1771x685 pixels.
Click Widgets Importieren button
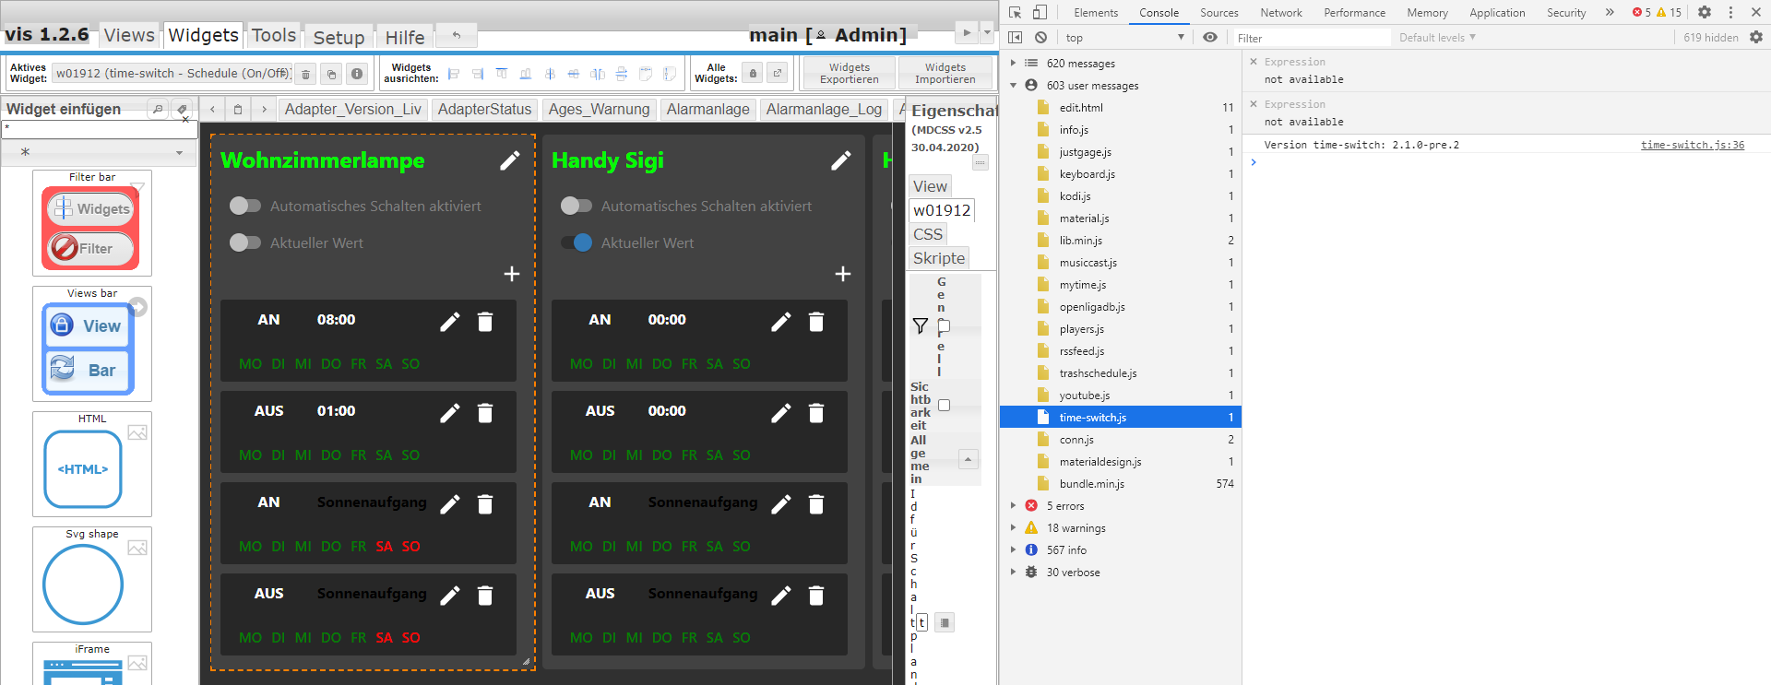click(x=945, y=74)
